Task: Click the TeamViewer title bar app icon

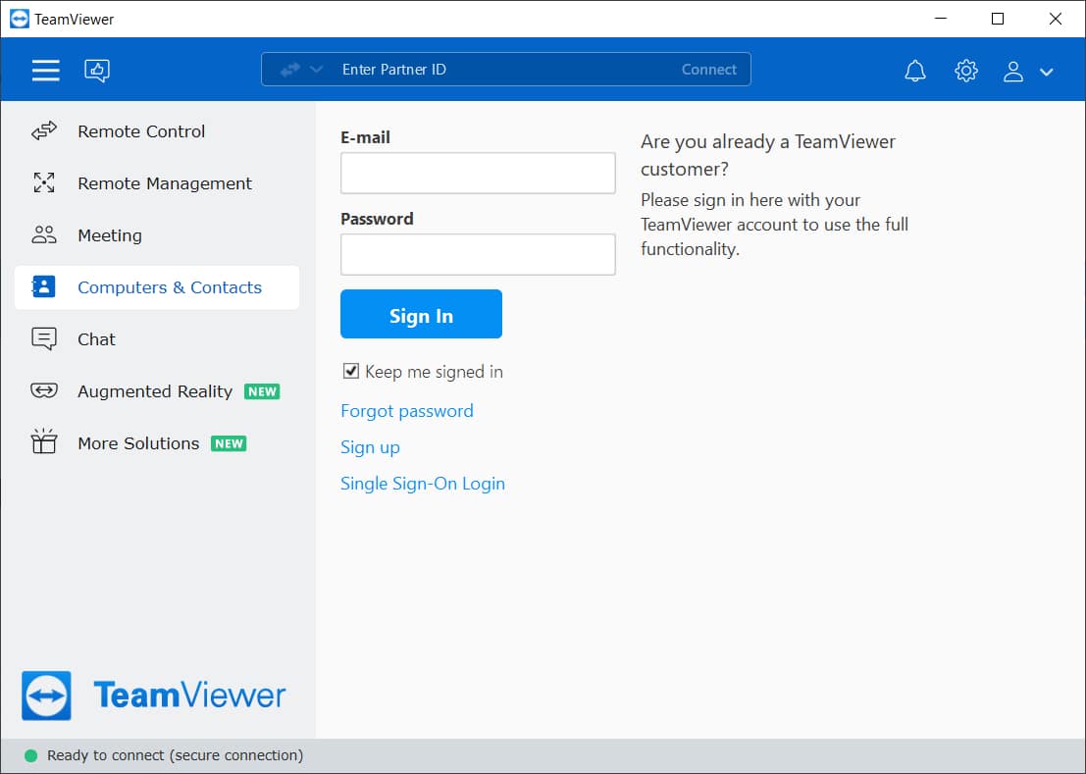Action: 20,19
